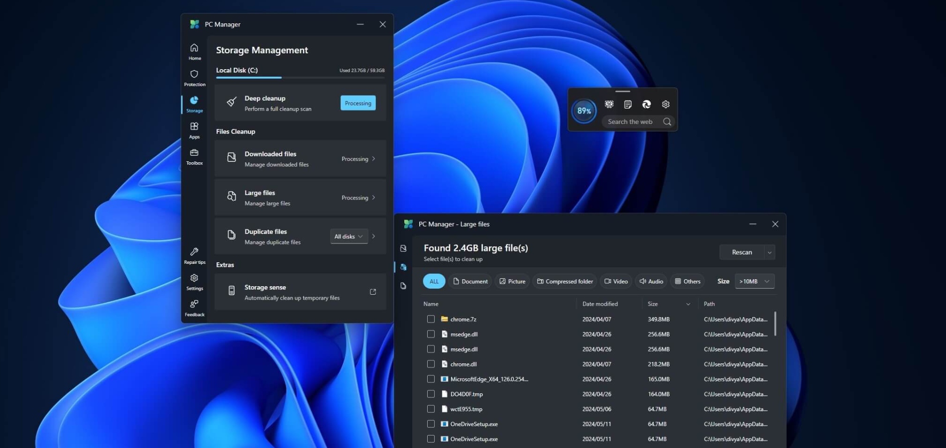
Task: Click the 349.8MB size cell
Action: coord(659,320)
